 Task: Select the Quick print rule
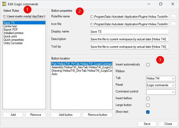[10, 36]
